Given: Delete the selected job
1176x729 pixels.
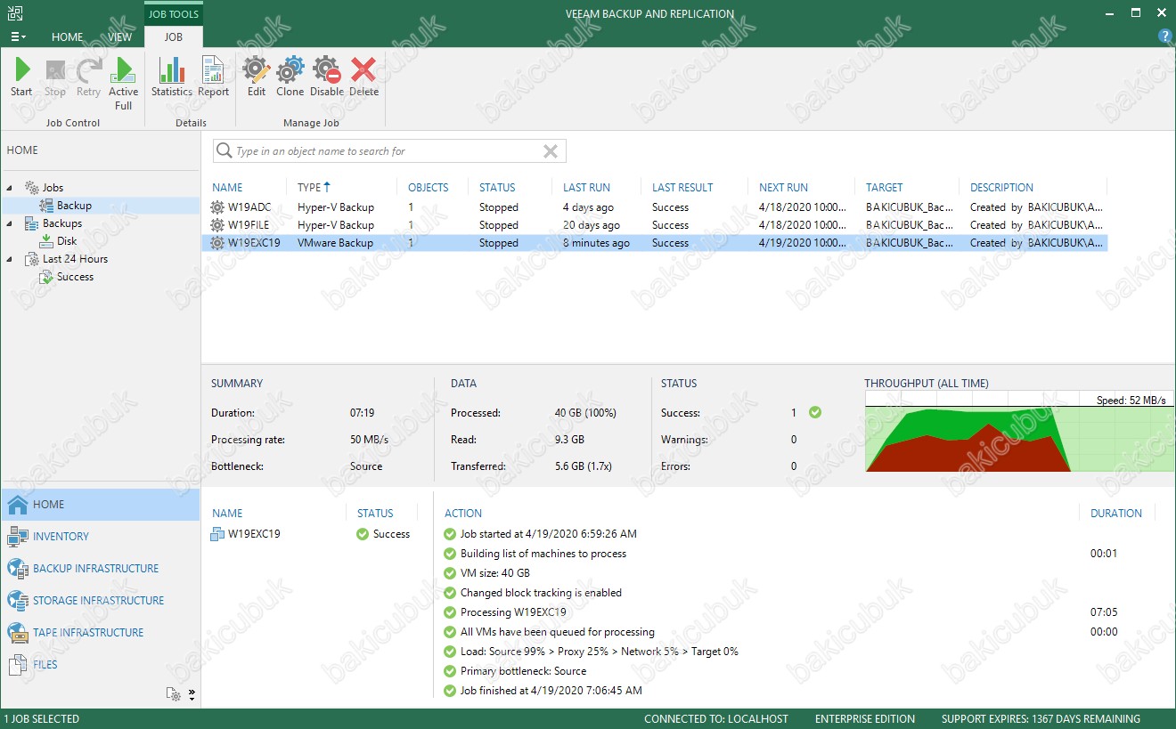Looking at the screenshot, I should (363, 77).
